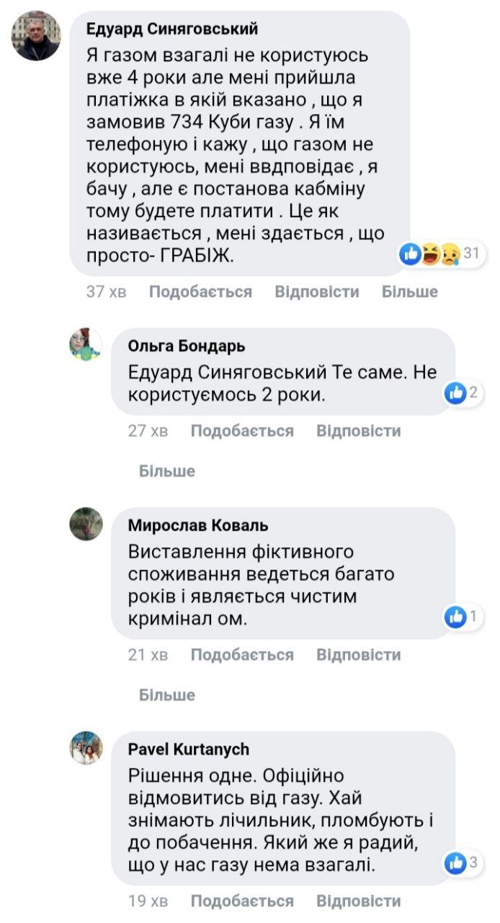Toggle Подобається under Мирослав Коваль's comment
This screenshot has height=923, width=500.
pyautogui.click(x=242, y=655)
